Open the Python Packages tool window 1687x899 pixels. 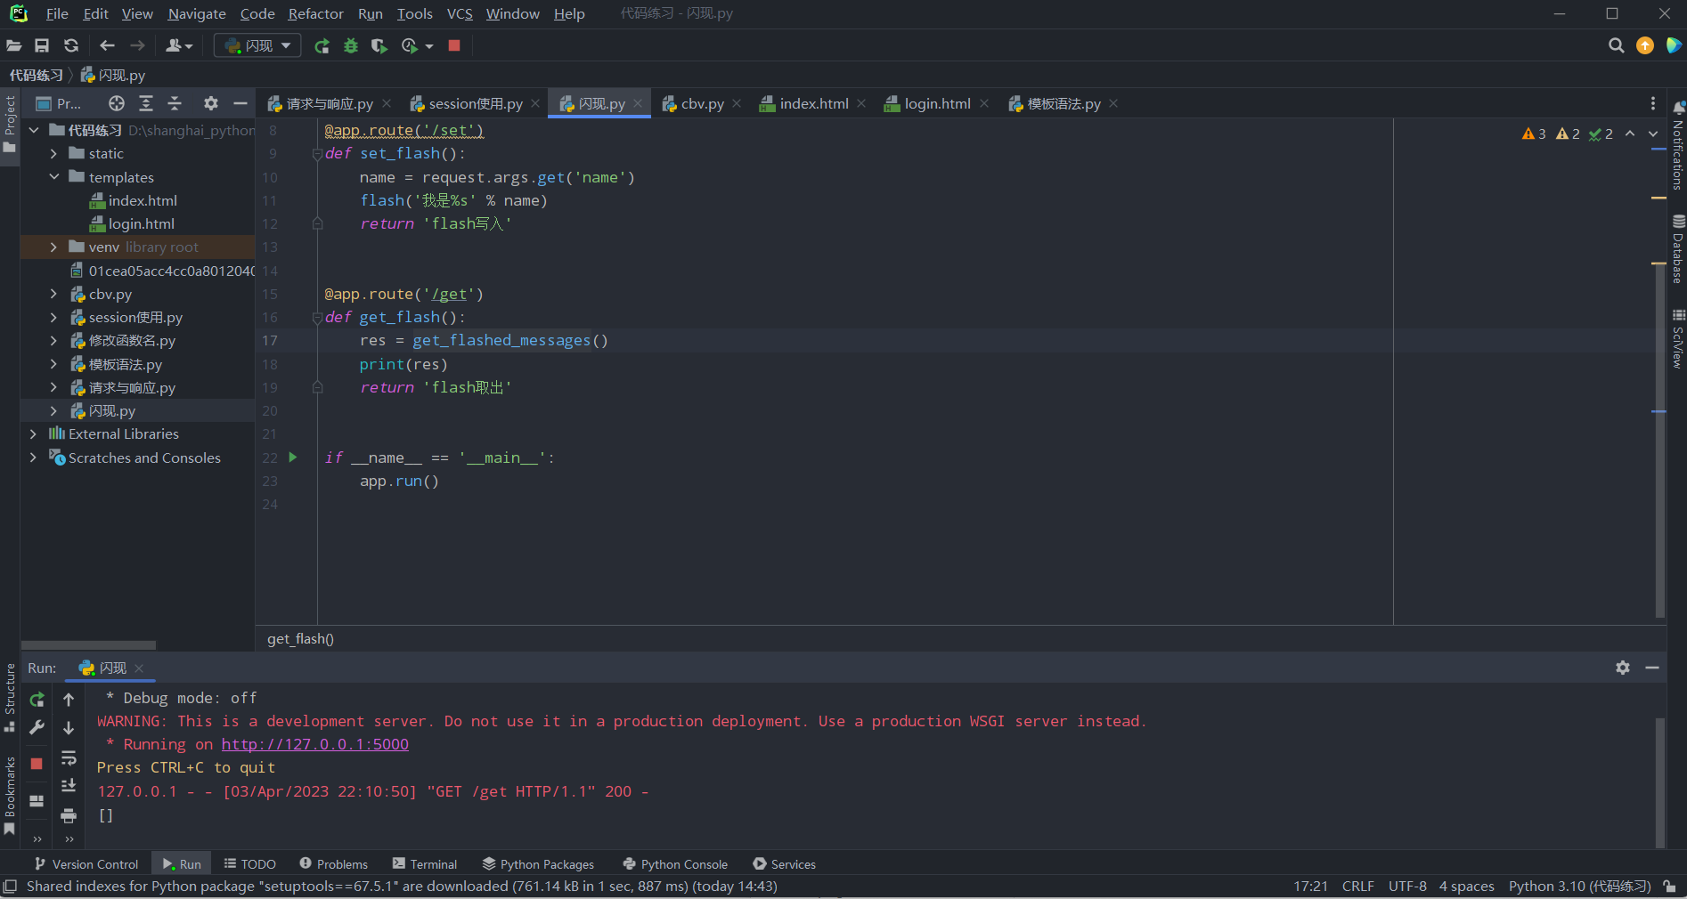pyautogui.click(x=538, y=864)
